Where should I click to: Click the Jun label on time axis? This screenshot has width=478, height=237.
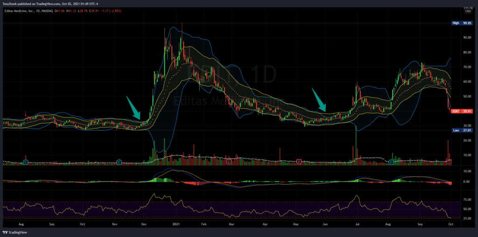point(325,224)
